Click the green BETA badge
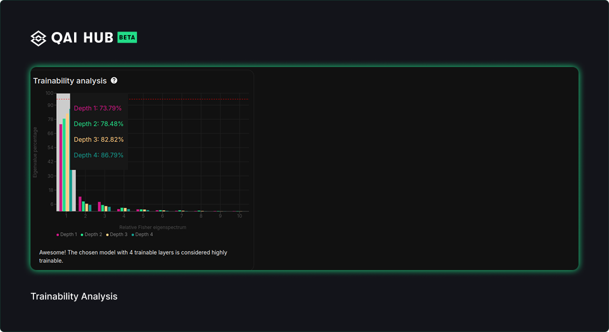The height and width of the screenshot is (332, 609). (x=127, y=38)
